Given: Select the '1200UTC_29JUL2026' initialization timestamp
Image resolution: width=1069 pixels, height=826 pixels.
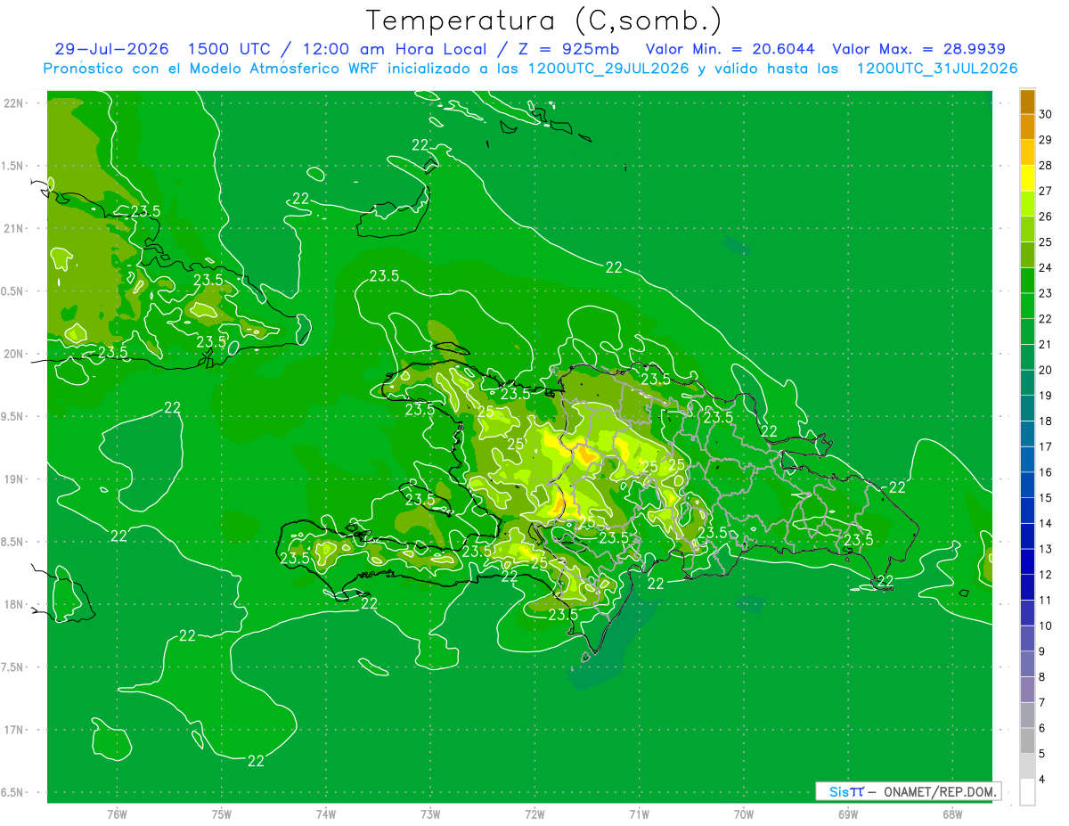Looking at the screenshot, I should 608,69.
